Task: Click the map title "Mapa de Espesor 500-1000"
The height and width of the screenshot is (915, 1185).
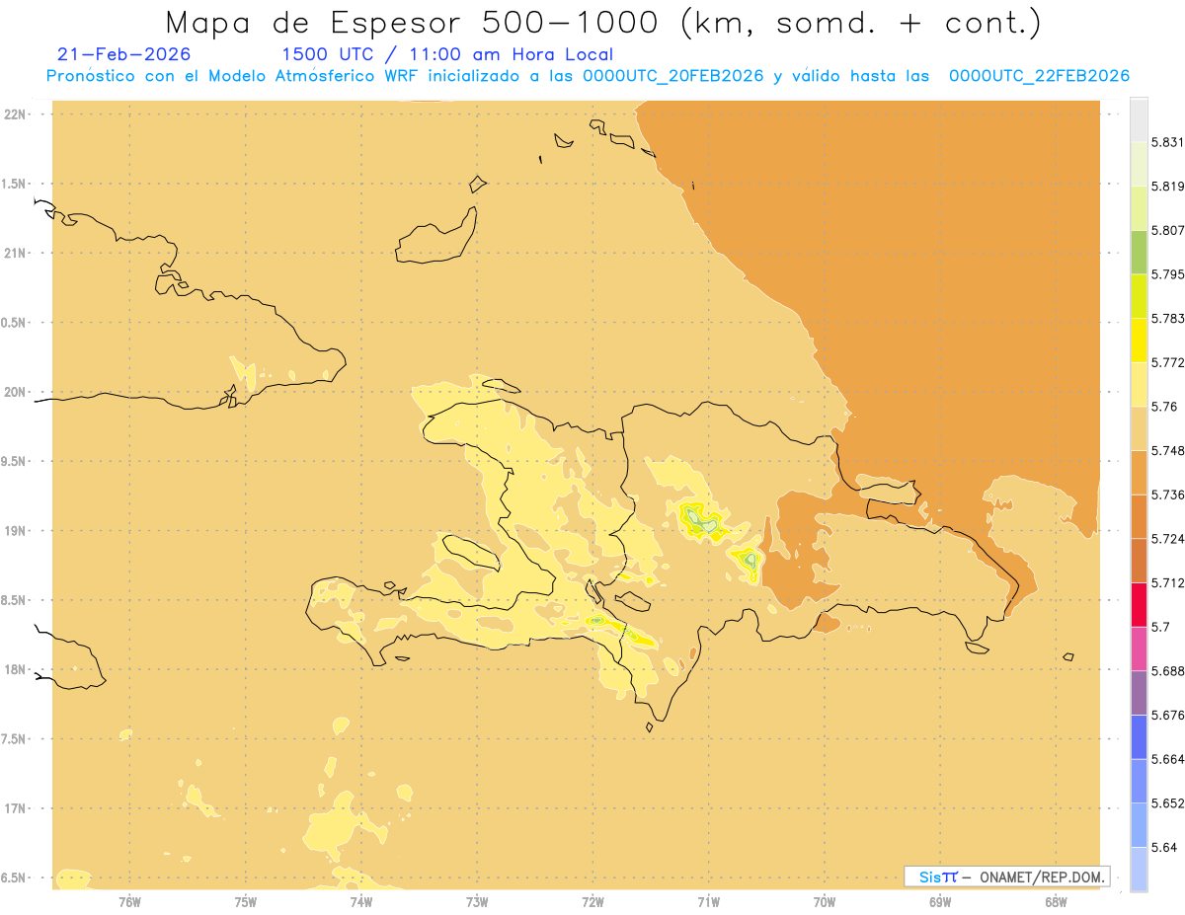Action: tap(415, 22)
